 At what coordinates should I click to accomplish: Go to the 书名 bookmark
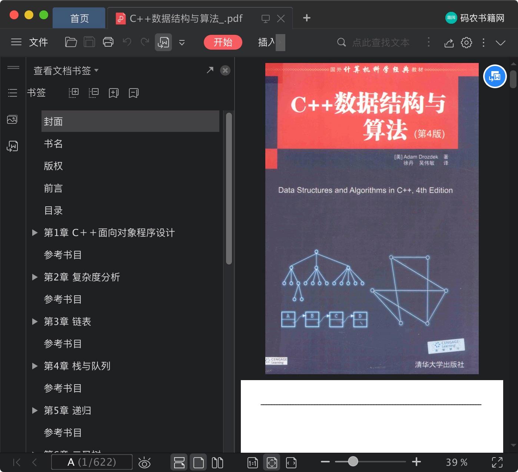point(53,144)
